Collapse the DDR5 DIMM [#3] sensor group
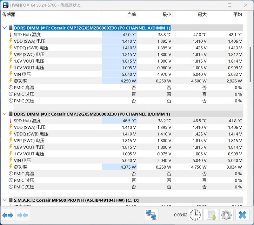254x225 pixels. point(4,114)
